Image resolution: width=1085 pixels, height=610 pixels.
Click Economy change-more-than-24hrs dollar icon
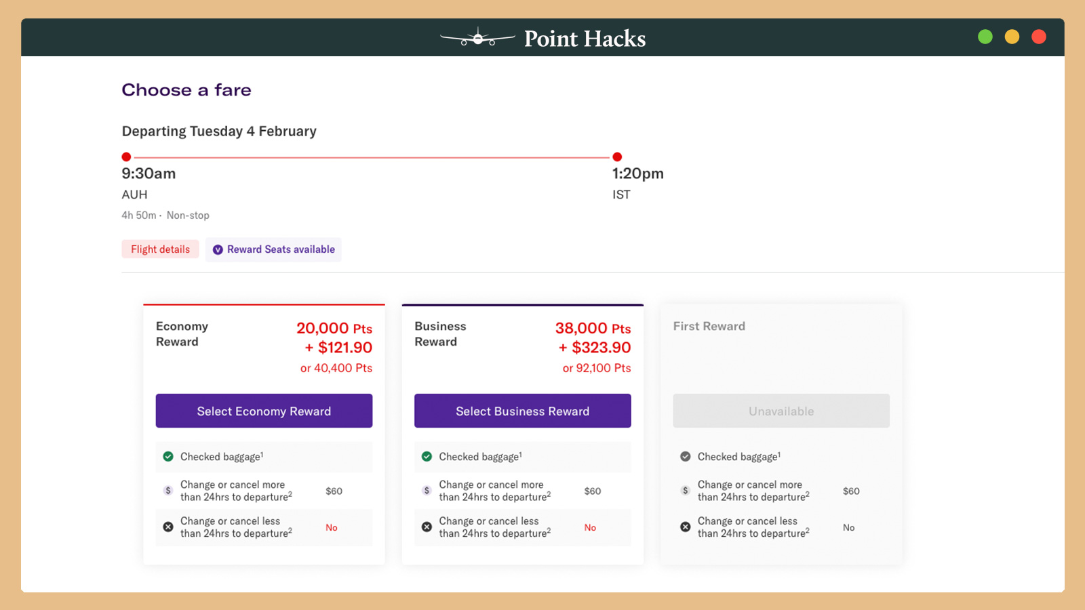pyautogui.click(x=168, y=491)
